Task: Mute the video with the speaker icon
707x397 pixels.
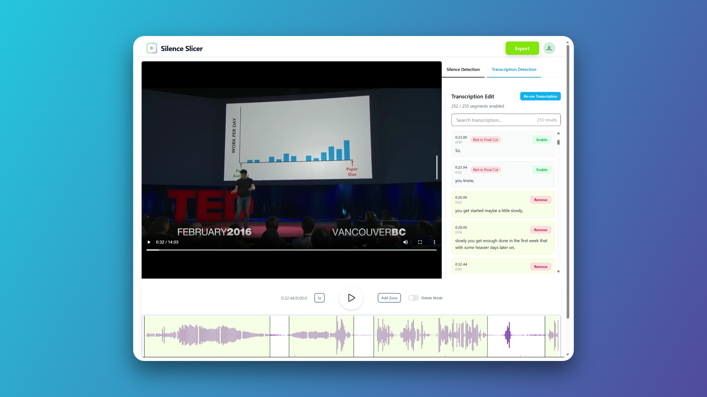Action: click(405, 242)
